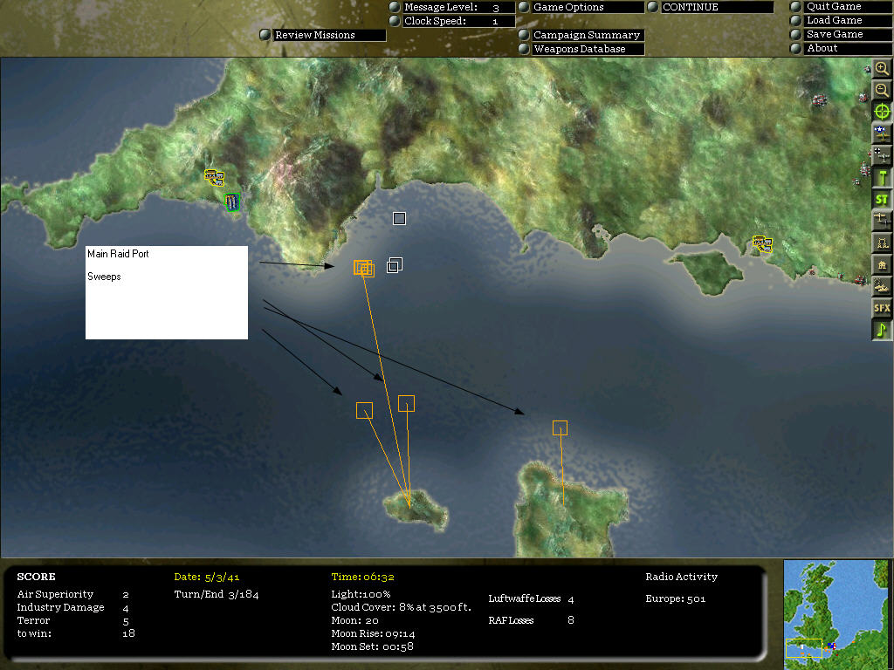Toggle the green T toolbar icon
Viewport: 894px width, 670px height.
pos(882,178)
